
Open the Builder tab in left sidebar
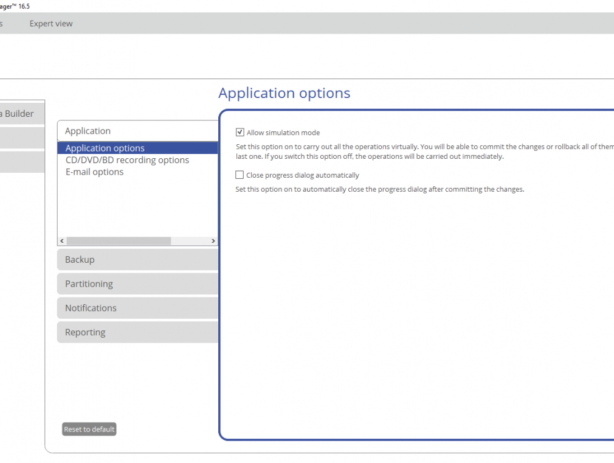[x=22, y=114]
